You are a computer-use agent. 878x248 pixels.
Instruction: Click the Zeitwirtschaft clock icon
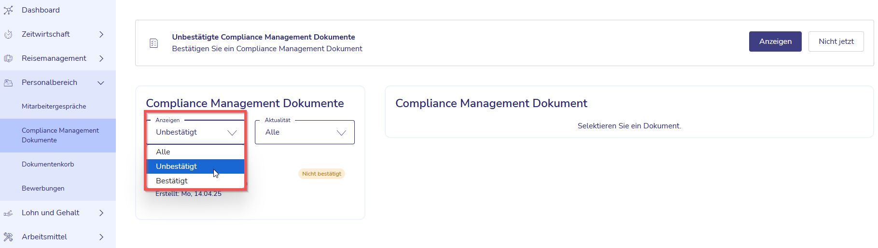(x=8, y=34)
